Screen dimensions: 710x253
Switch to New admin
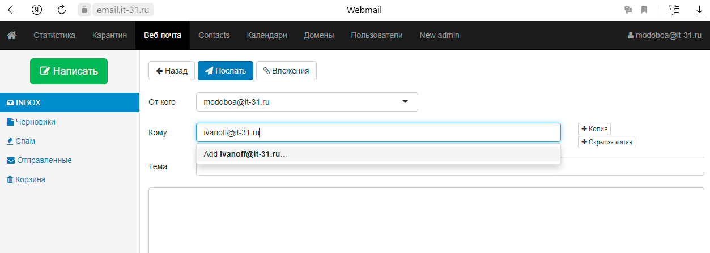439,35
